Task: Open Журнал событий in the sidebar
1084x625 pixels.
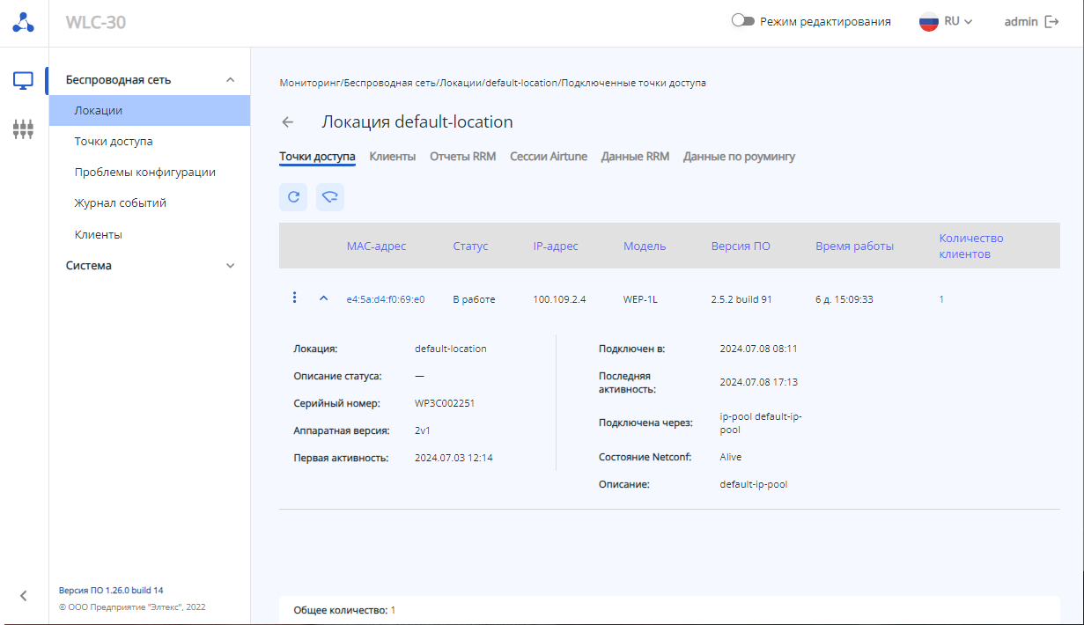Action: click(121, 203)
